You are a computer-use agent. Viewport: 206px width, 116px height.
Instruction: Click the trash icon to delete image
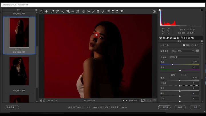point(122,11)
